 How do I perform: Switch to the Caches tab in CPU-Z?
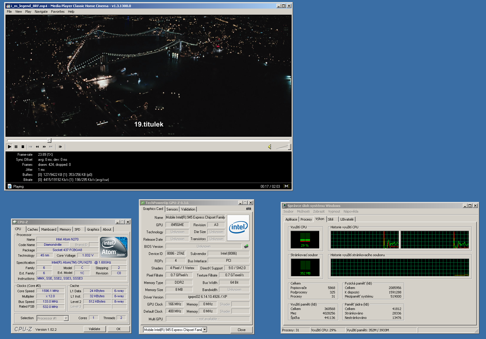33,229
